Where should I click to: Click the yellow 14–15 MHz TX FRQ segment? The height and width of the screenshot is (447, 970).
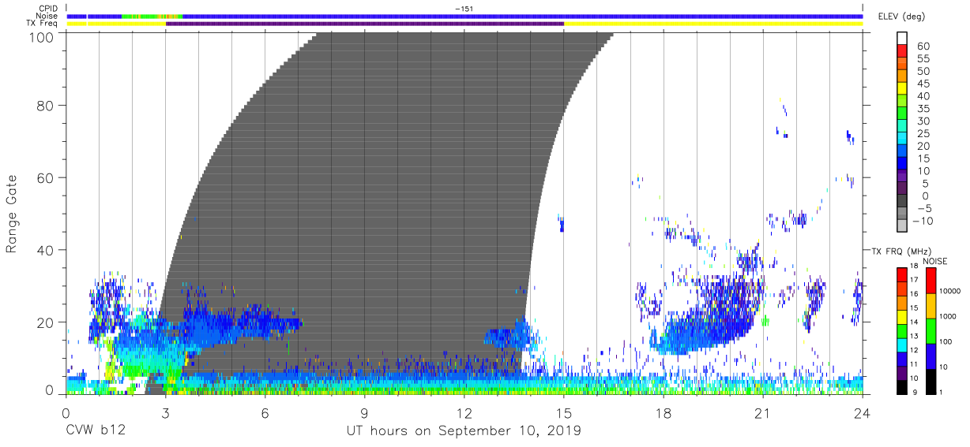(902, 316)
